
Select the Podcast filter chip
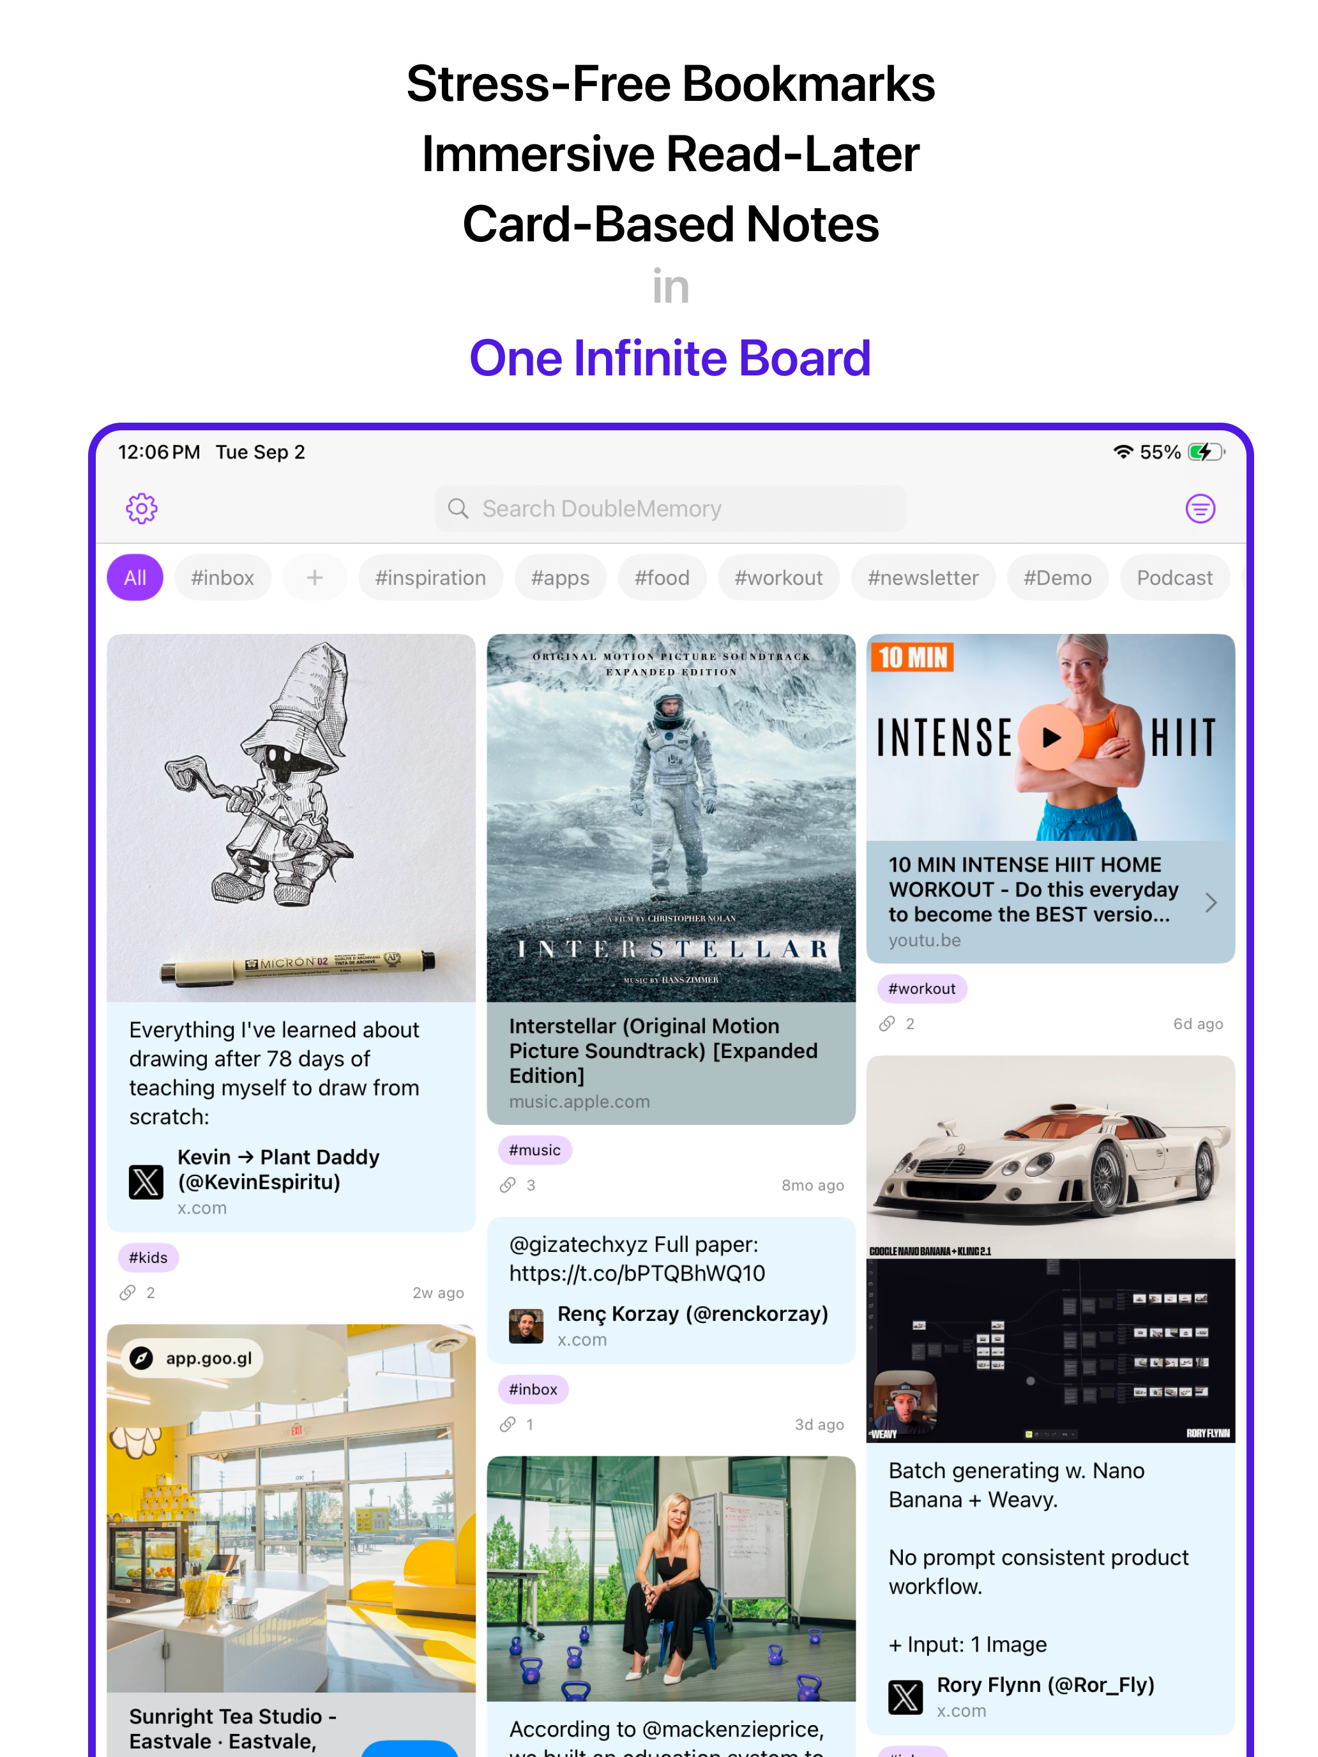1174,577
